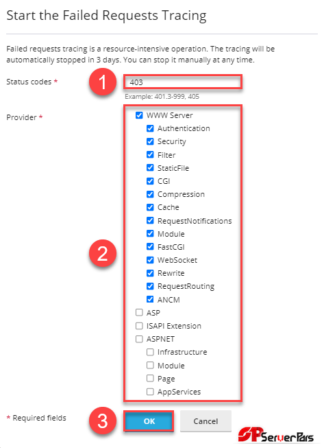This screenshot has height=448, width=324.
Task: Toggle the Authentication checkbox
Action: pos(150,128)
